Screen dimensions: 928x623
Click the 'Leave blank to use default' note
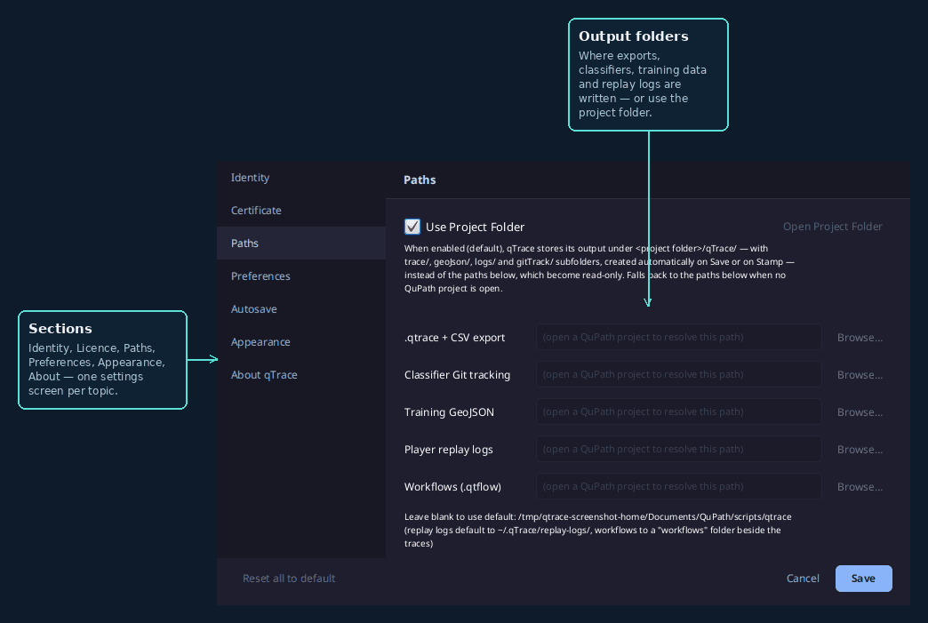[x=597, y=530]
